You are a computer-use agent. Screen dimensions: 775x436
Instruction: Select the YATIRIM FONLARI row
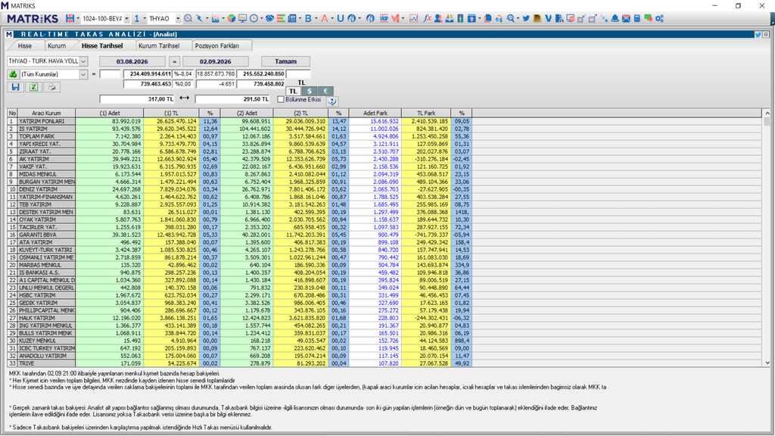[240, 121]
